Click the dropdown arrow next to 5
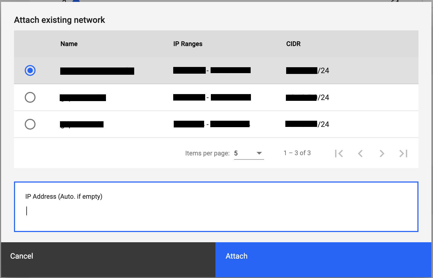Viewport: 433px width, 278px height. [x=259, y=153]
